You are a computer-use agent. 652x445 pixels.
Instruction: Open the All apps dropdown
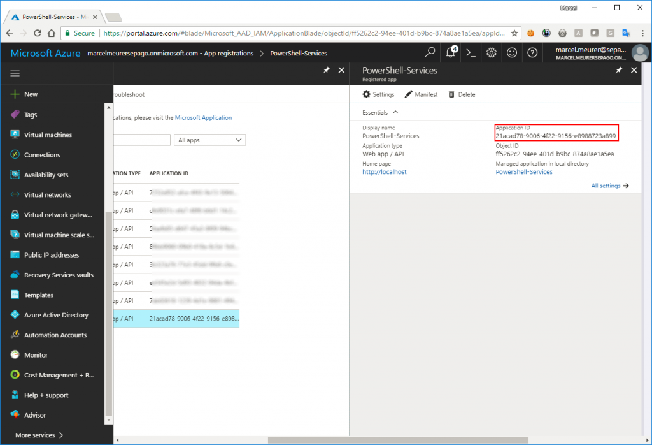(210, 140)
